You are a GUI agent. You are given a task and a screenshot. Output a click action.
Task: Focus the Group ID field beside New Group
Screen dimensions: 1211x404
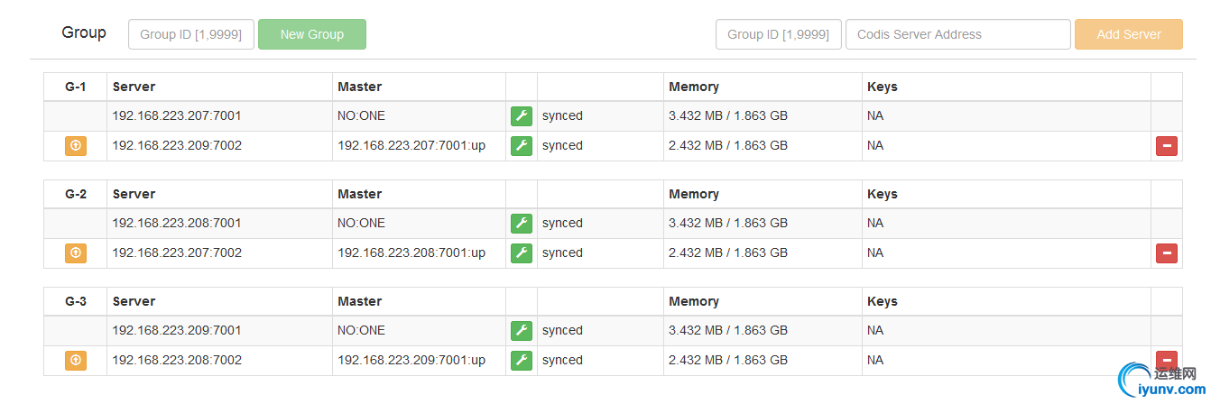[x=191, y=34]
